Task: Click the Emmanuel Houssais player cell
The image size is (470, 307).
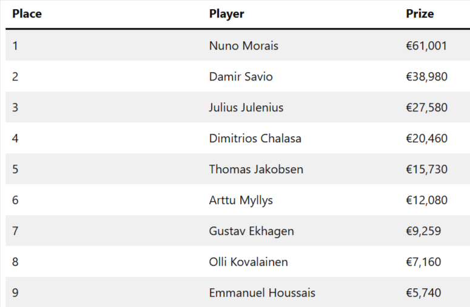Action: point(262,292)
